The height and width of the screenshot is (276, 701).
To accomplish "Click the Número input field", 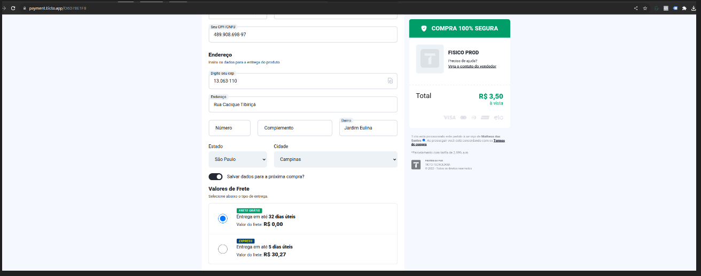I will tap(229, 128).
